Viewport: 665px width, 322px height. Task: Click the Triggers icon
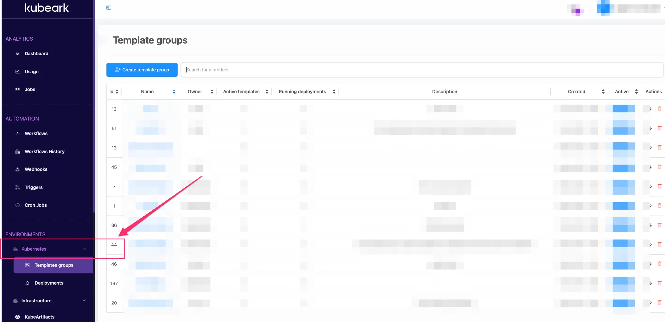pos(18,187)
